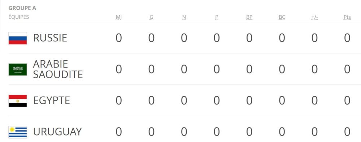The image size is (361, 142).
Task: Open the ARABIE SAOUDITE team link
Action: pyautogui.click(x=58, y=69)
